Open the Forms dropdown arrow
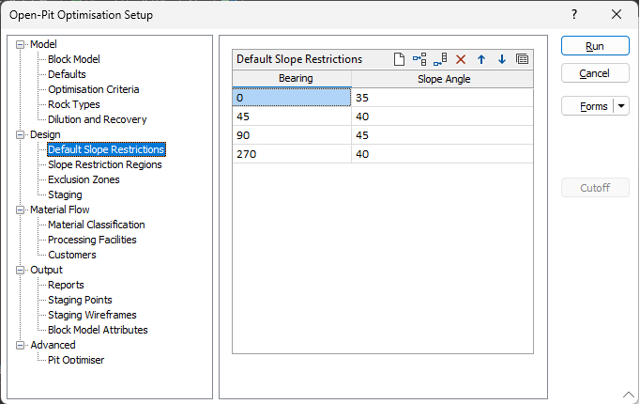This screenshot has height=404, width=640. pos(621,106)
